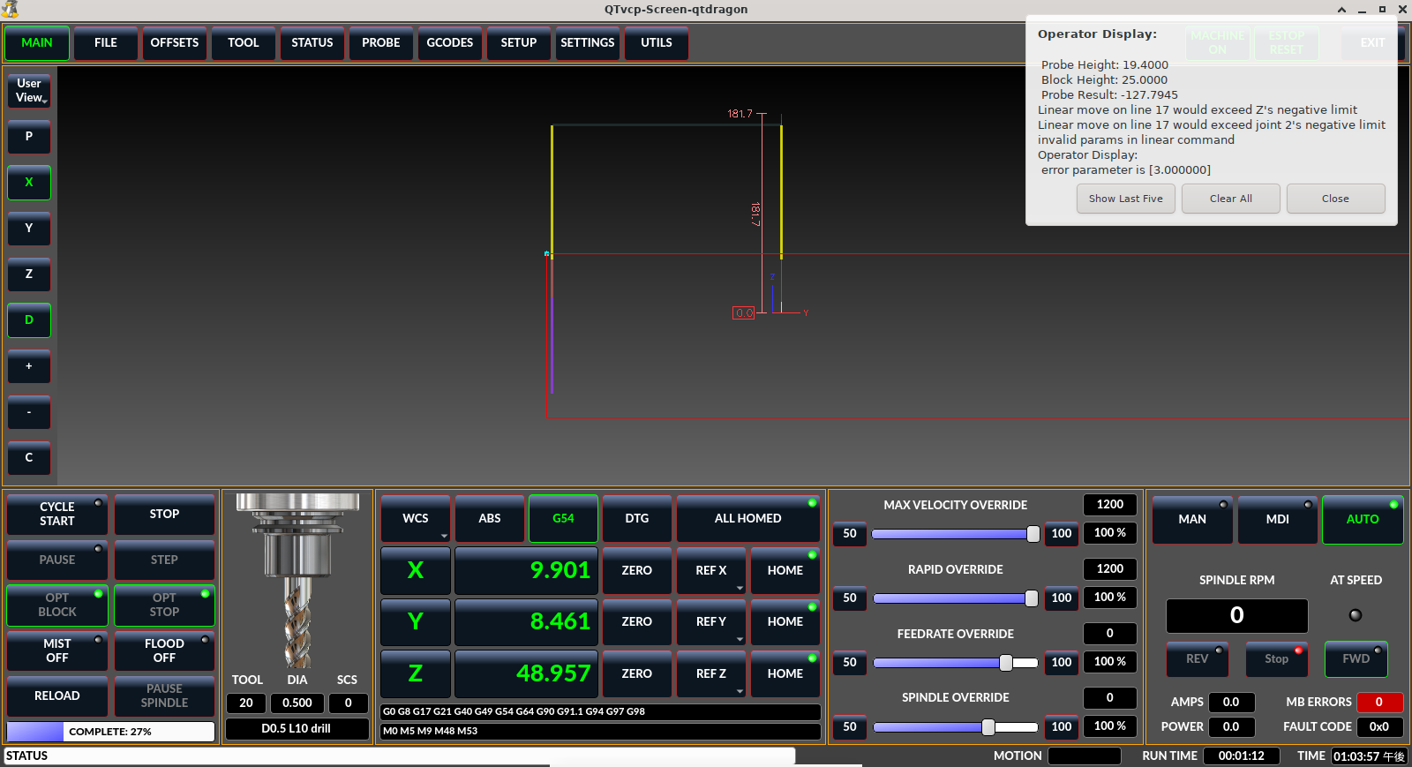Click the G54 coordinate system button
This screenshot has height=767, width=1412.
(x=563, y=519)
